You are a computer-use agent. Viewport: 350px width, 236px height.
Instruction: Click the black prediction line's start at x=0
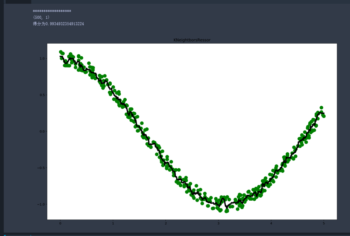pos(61,56)
